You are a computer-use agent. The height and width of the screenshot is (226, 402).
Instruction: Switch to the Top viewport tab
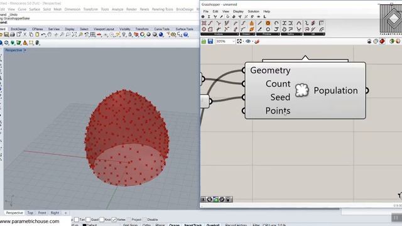(x=30, y=213)
